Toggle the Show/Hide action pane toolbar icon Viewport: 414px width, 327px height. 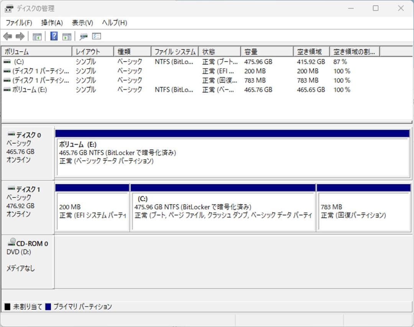[x=67, y=36]
